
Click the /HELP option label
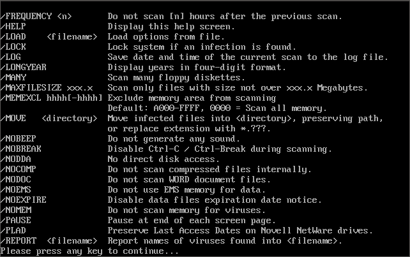[13, 26]
